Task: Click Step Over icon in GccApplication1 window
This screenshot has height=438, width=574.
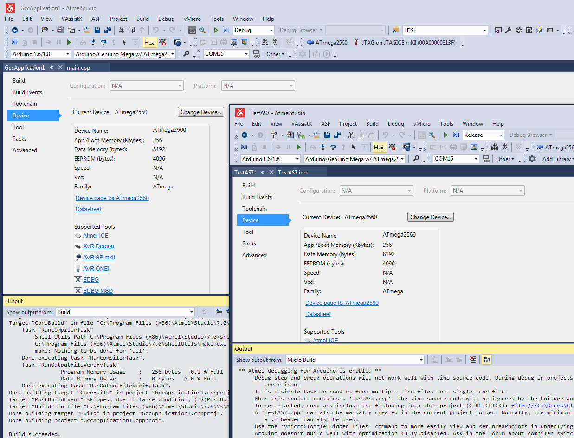Action: [103, 42]
